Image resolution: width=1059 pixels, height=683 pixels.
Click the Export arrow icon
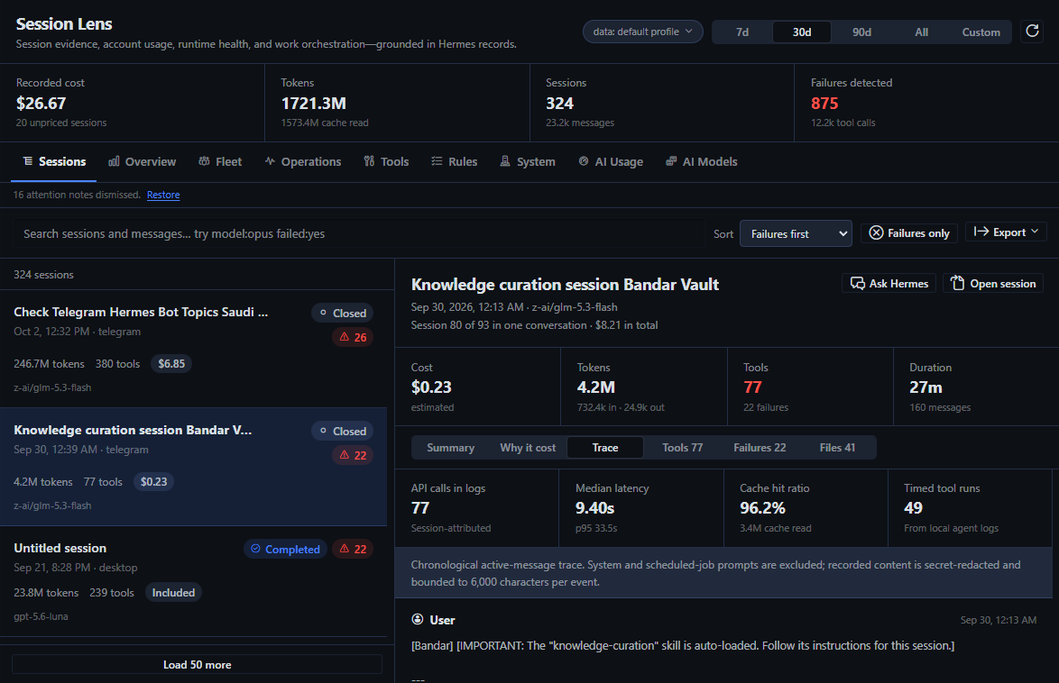tap(981, 232)
